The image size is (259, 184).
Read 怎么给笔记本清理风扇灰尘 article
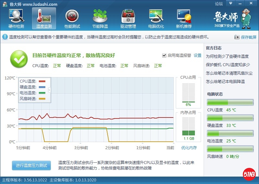[230, 73]
